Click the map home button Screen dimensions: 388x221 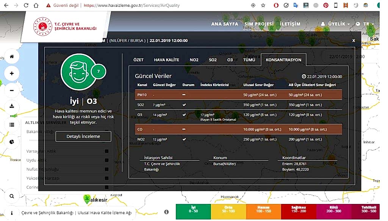click(12, 56)
